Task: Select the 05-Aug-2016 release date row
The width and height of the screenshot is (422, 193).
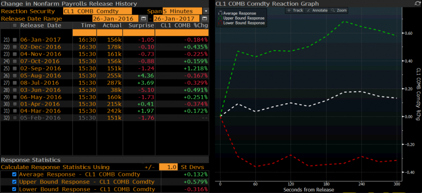Action: click(x=104, y=75)
